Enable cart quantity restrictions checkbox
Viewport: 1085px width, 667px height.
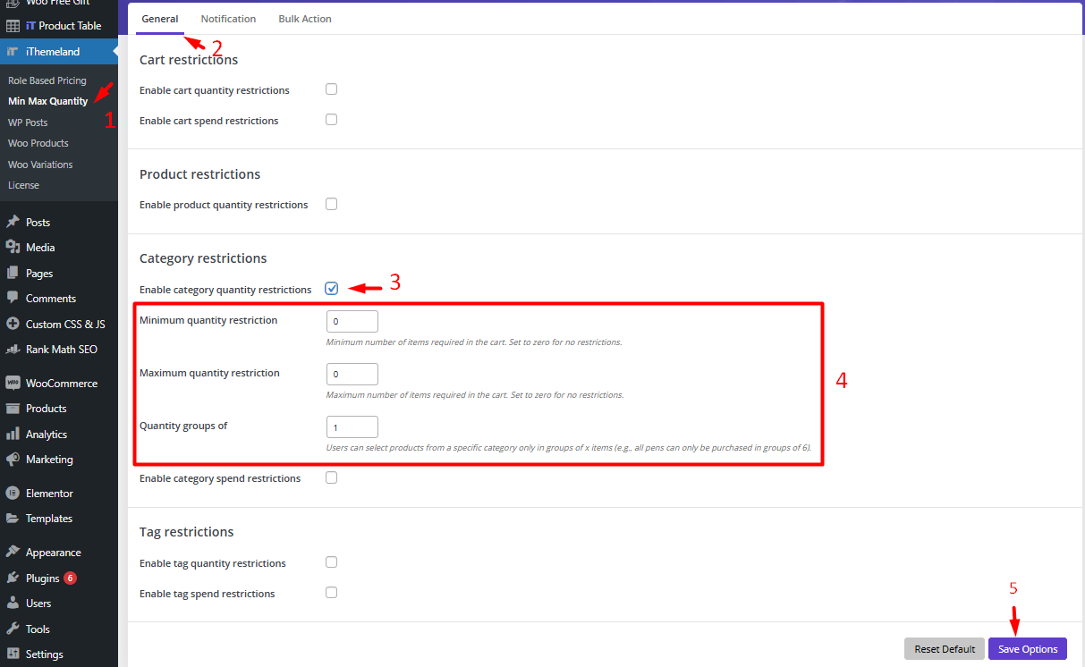pyautogui.click(x=331, y=89)
